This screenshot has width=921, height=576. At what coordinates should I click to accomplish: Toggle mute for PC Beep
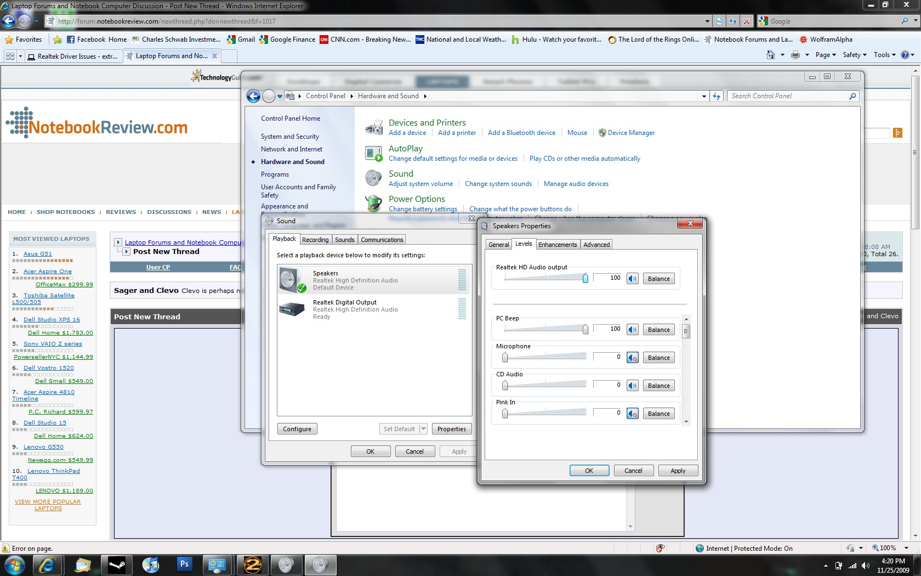(633, 330)
